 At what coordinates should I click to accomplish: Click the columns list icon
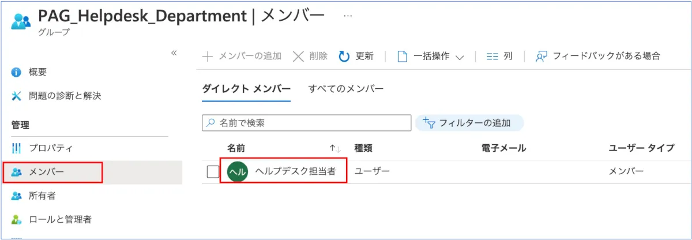(492, 57)
